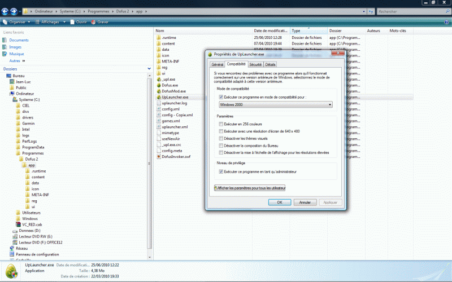452x282 pixels.
Task: Select useNewAir in the file list
Action: tap(168, 139)
